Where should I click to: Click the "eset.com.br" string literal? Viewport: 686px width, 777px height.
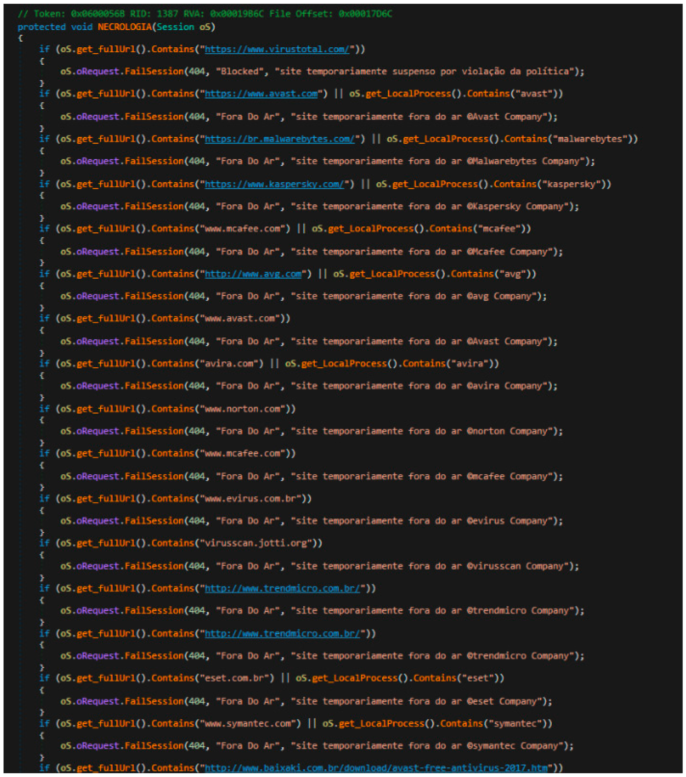[x=234, y=678]
